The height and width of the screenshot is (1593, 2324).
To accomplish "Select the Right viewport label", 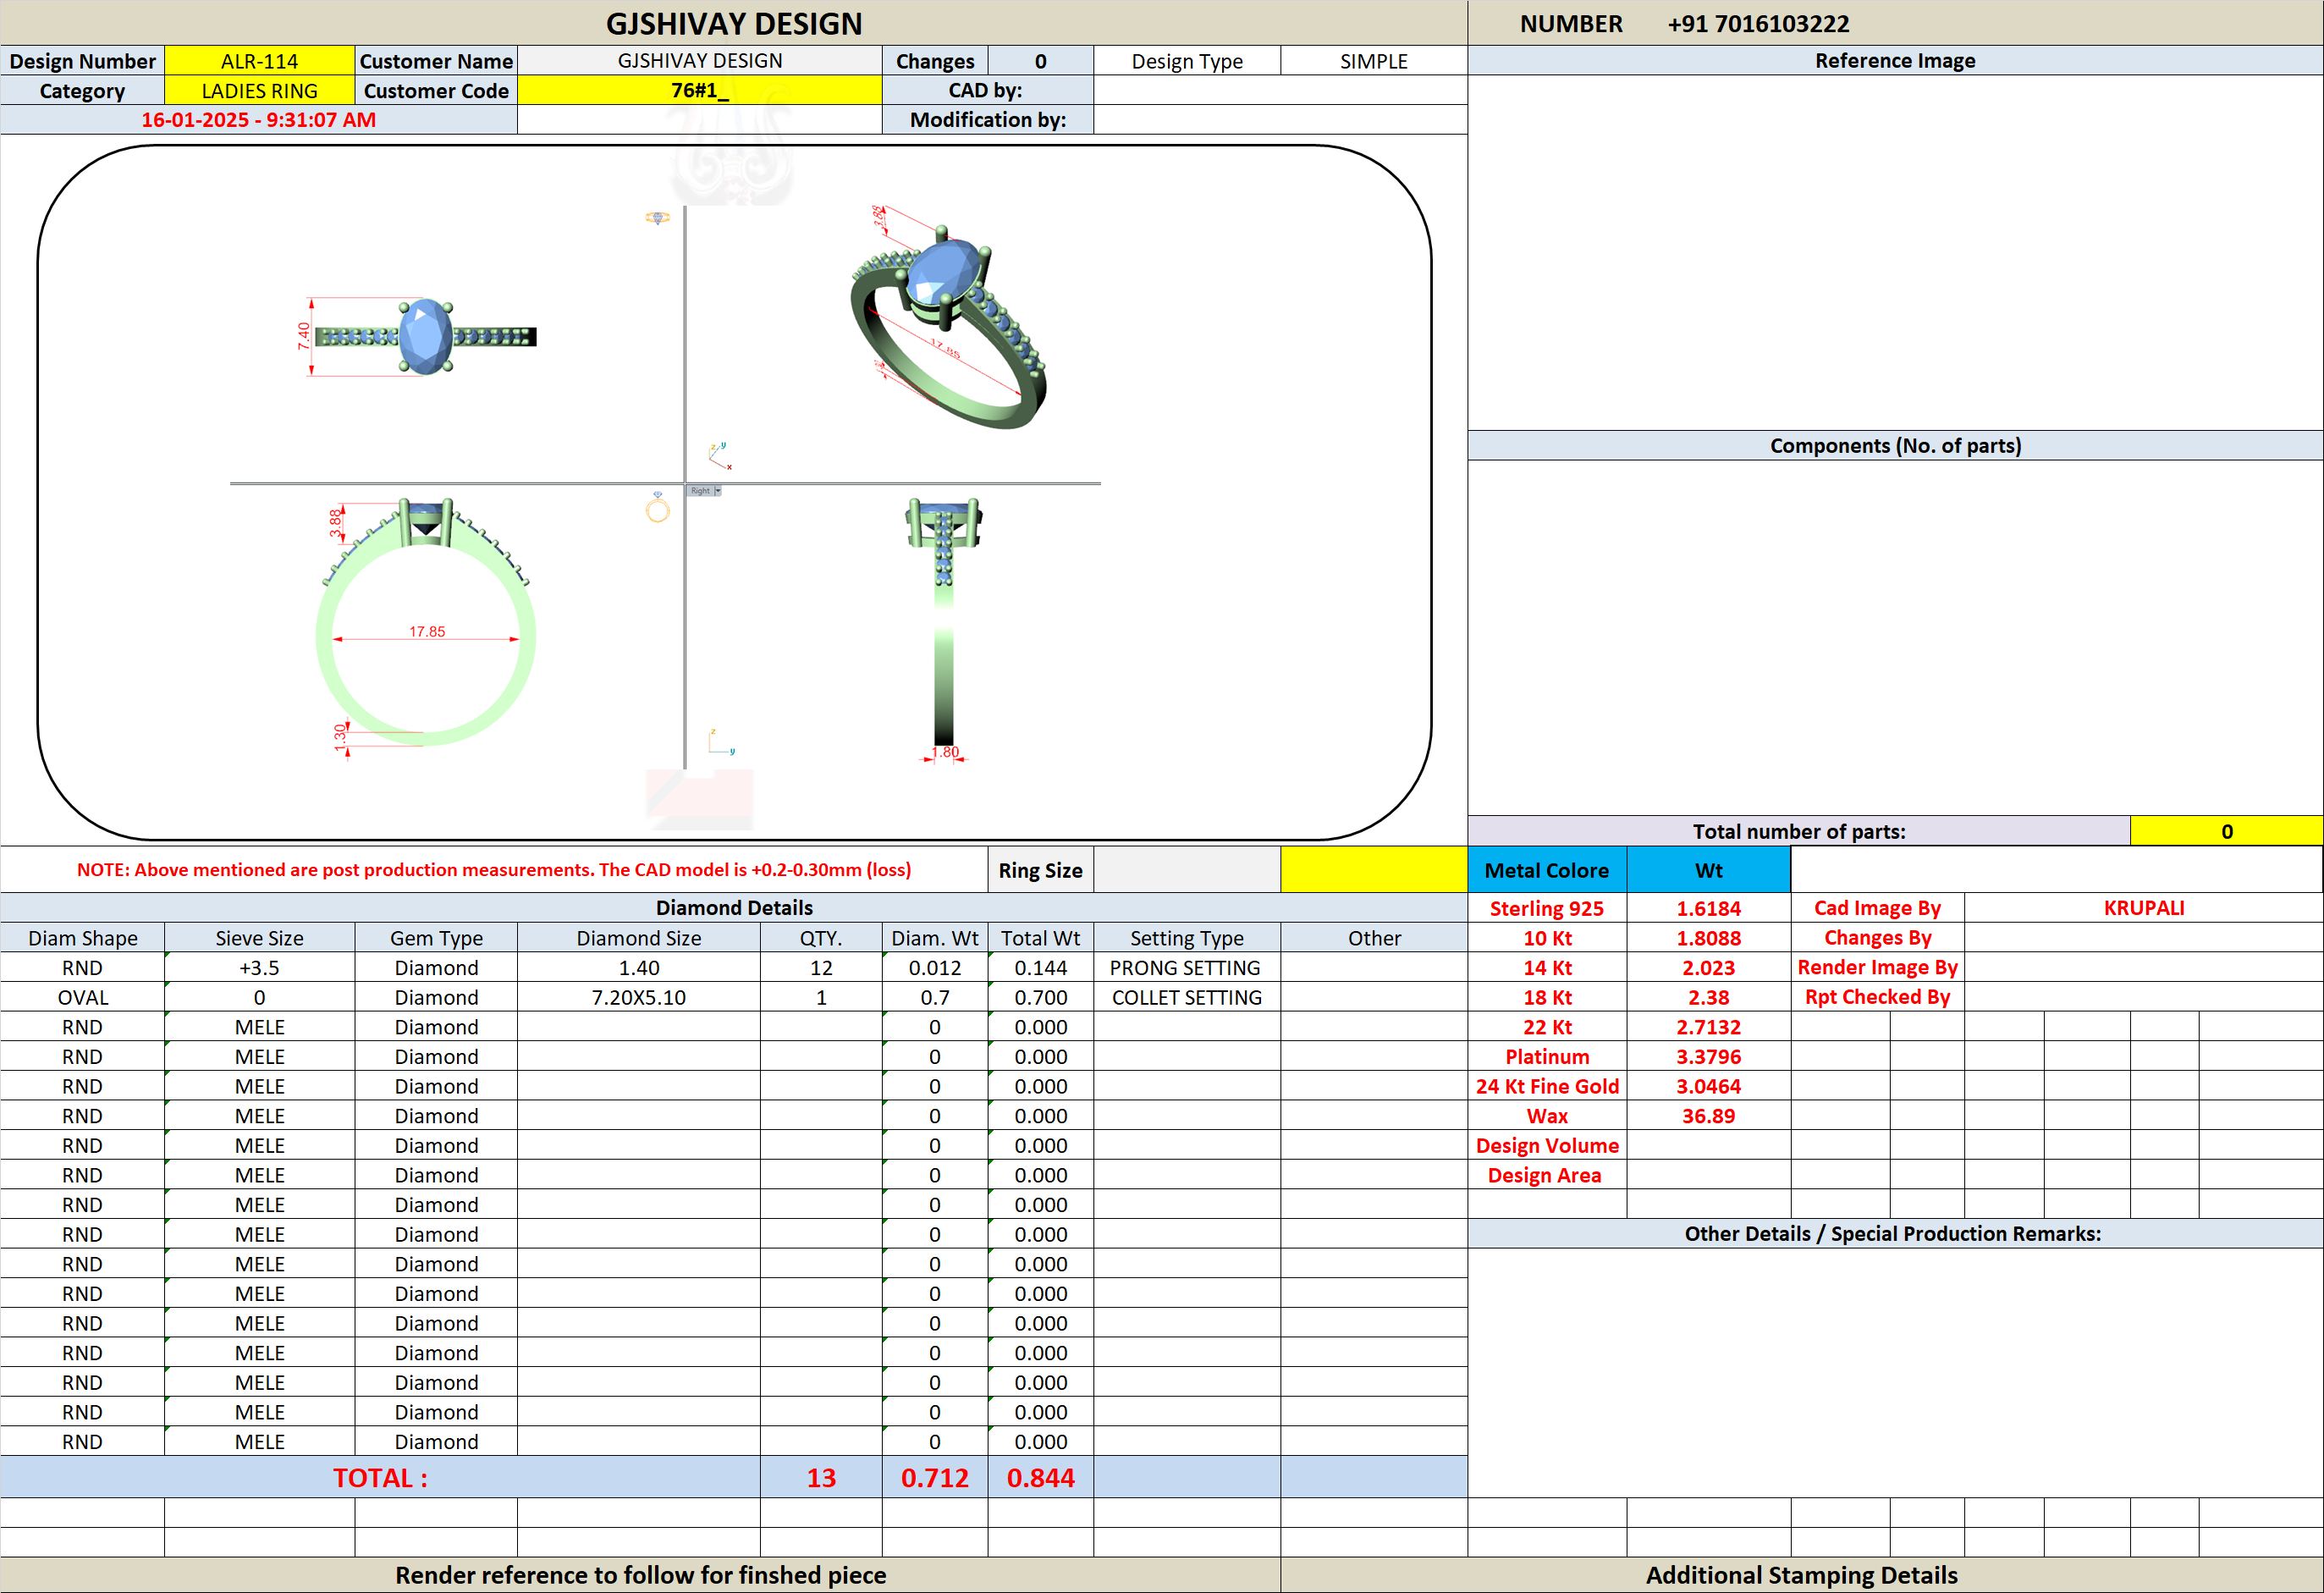I will click(700, 491).
